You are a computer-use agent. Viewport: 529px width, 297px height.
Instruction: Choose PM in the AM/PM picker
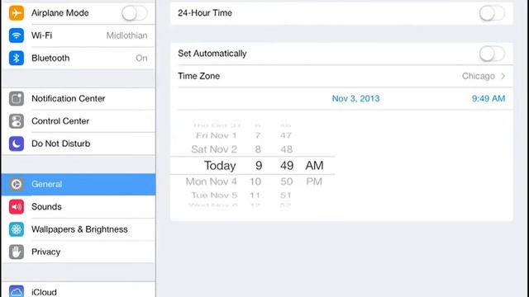[x=314, y=181]
